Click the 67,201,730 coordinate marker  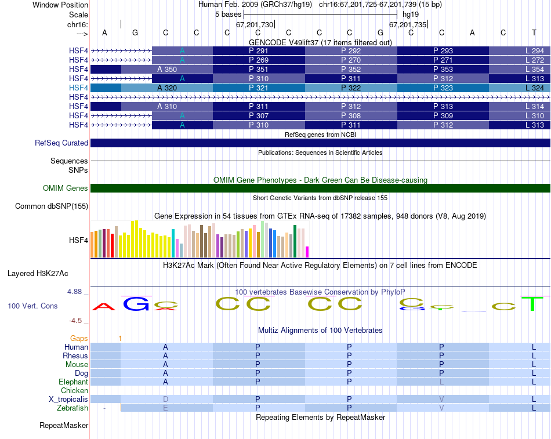click(x=255, y=24)
